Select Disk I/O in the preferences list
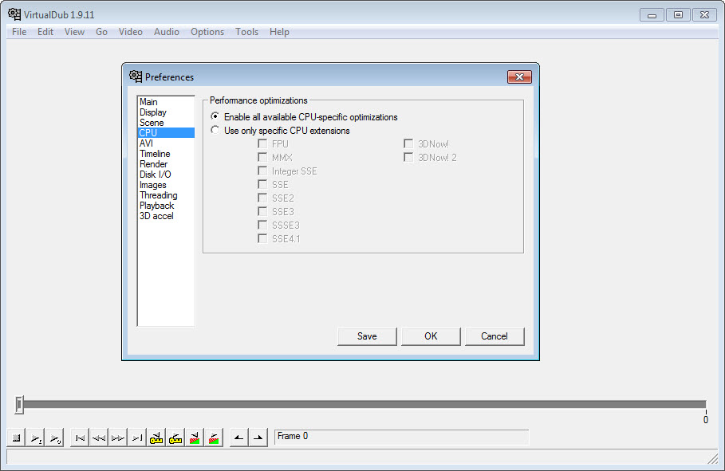 [x=166, y=175]
